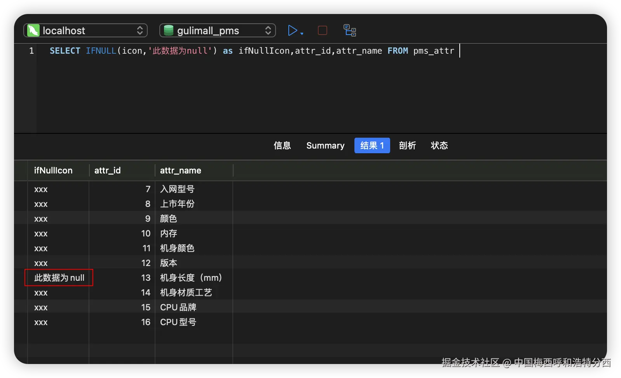This screenshot has width=621, height=378.
Task: Open the 状态 tab
Action: (439, 145)
